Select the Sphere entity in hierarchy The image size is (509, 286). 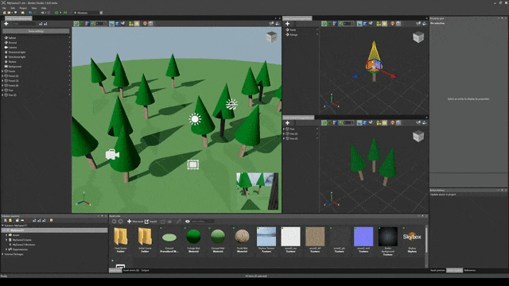pyautogui.click(x=12, y=38)
